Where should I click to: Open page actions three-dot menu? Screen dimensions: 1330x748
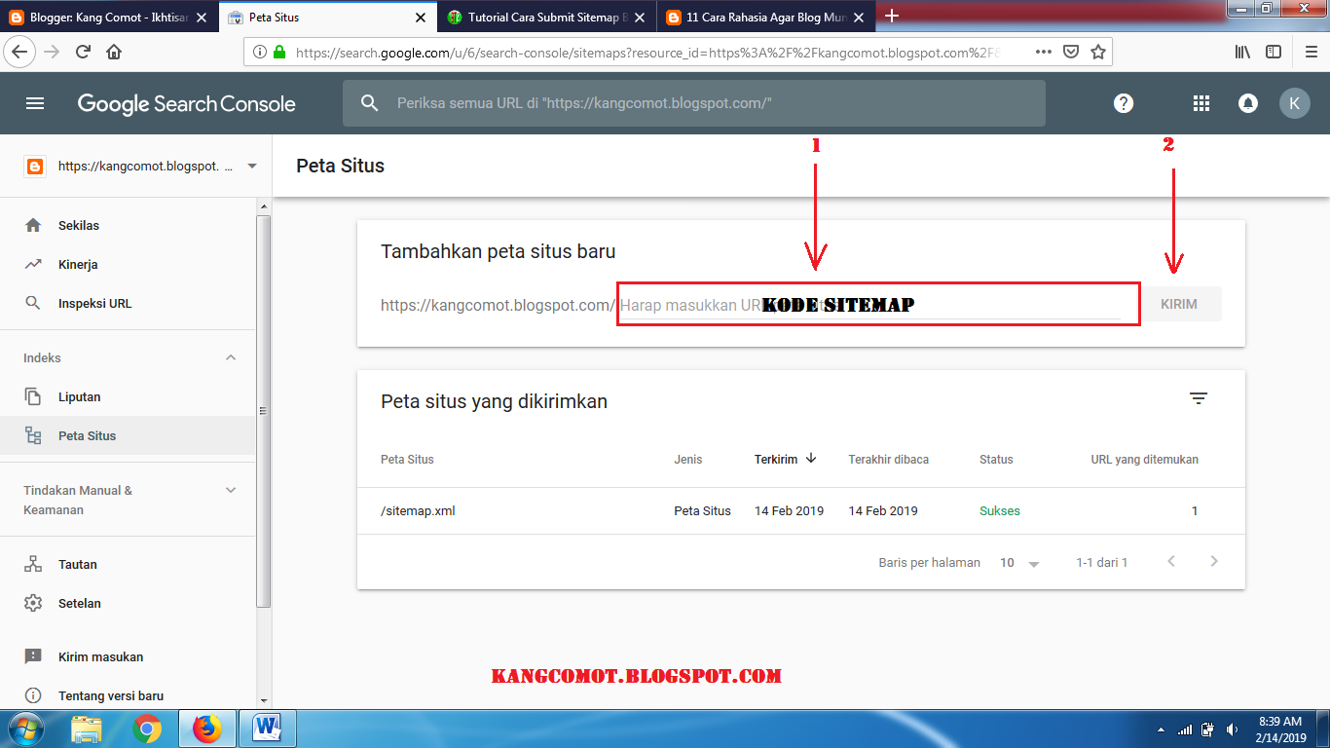[x=1043, y=52]
